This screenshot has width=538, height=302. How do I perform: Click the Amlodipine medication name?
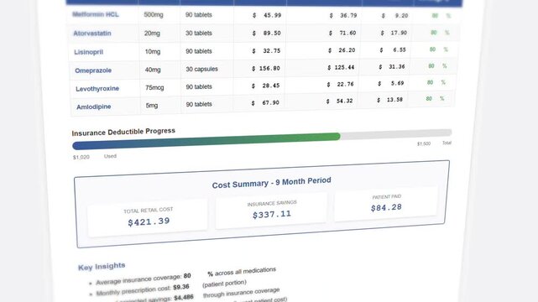pyautogui.click(x=93, y=107)
